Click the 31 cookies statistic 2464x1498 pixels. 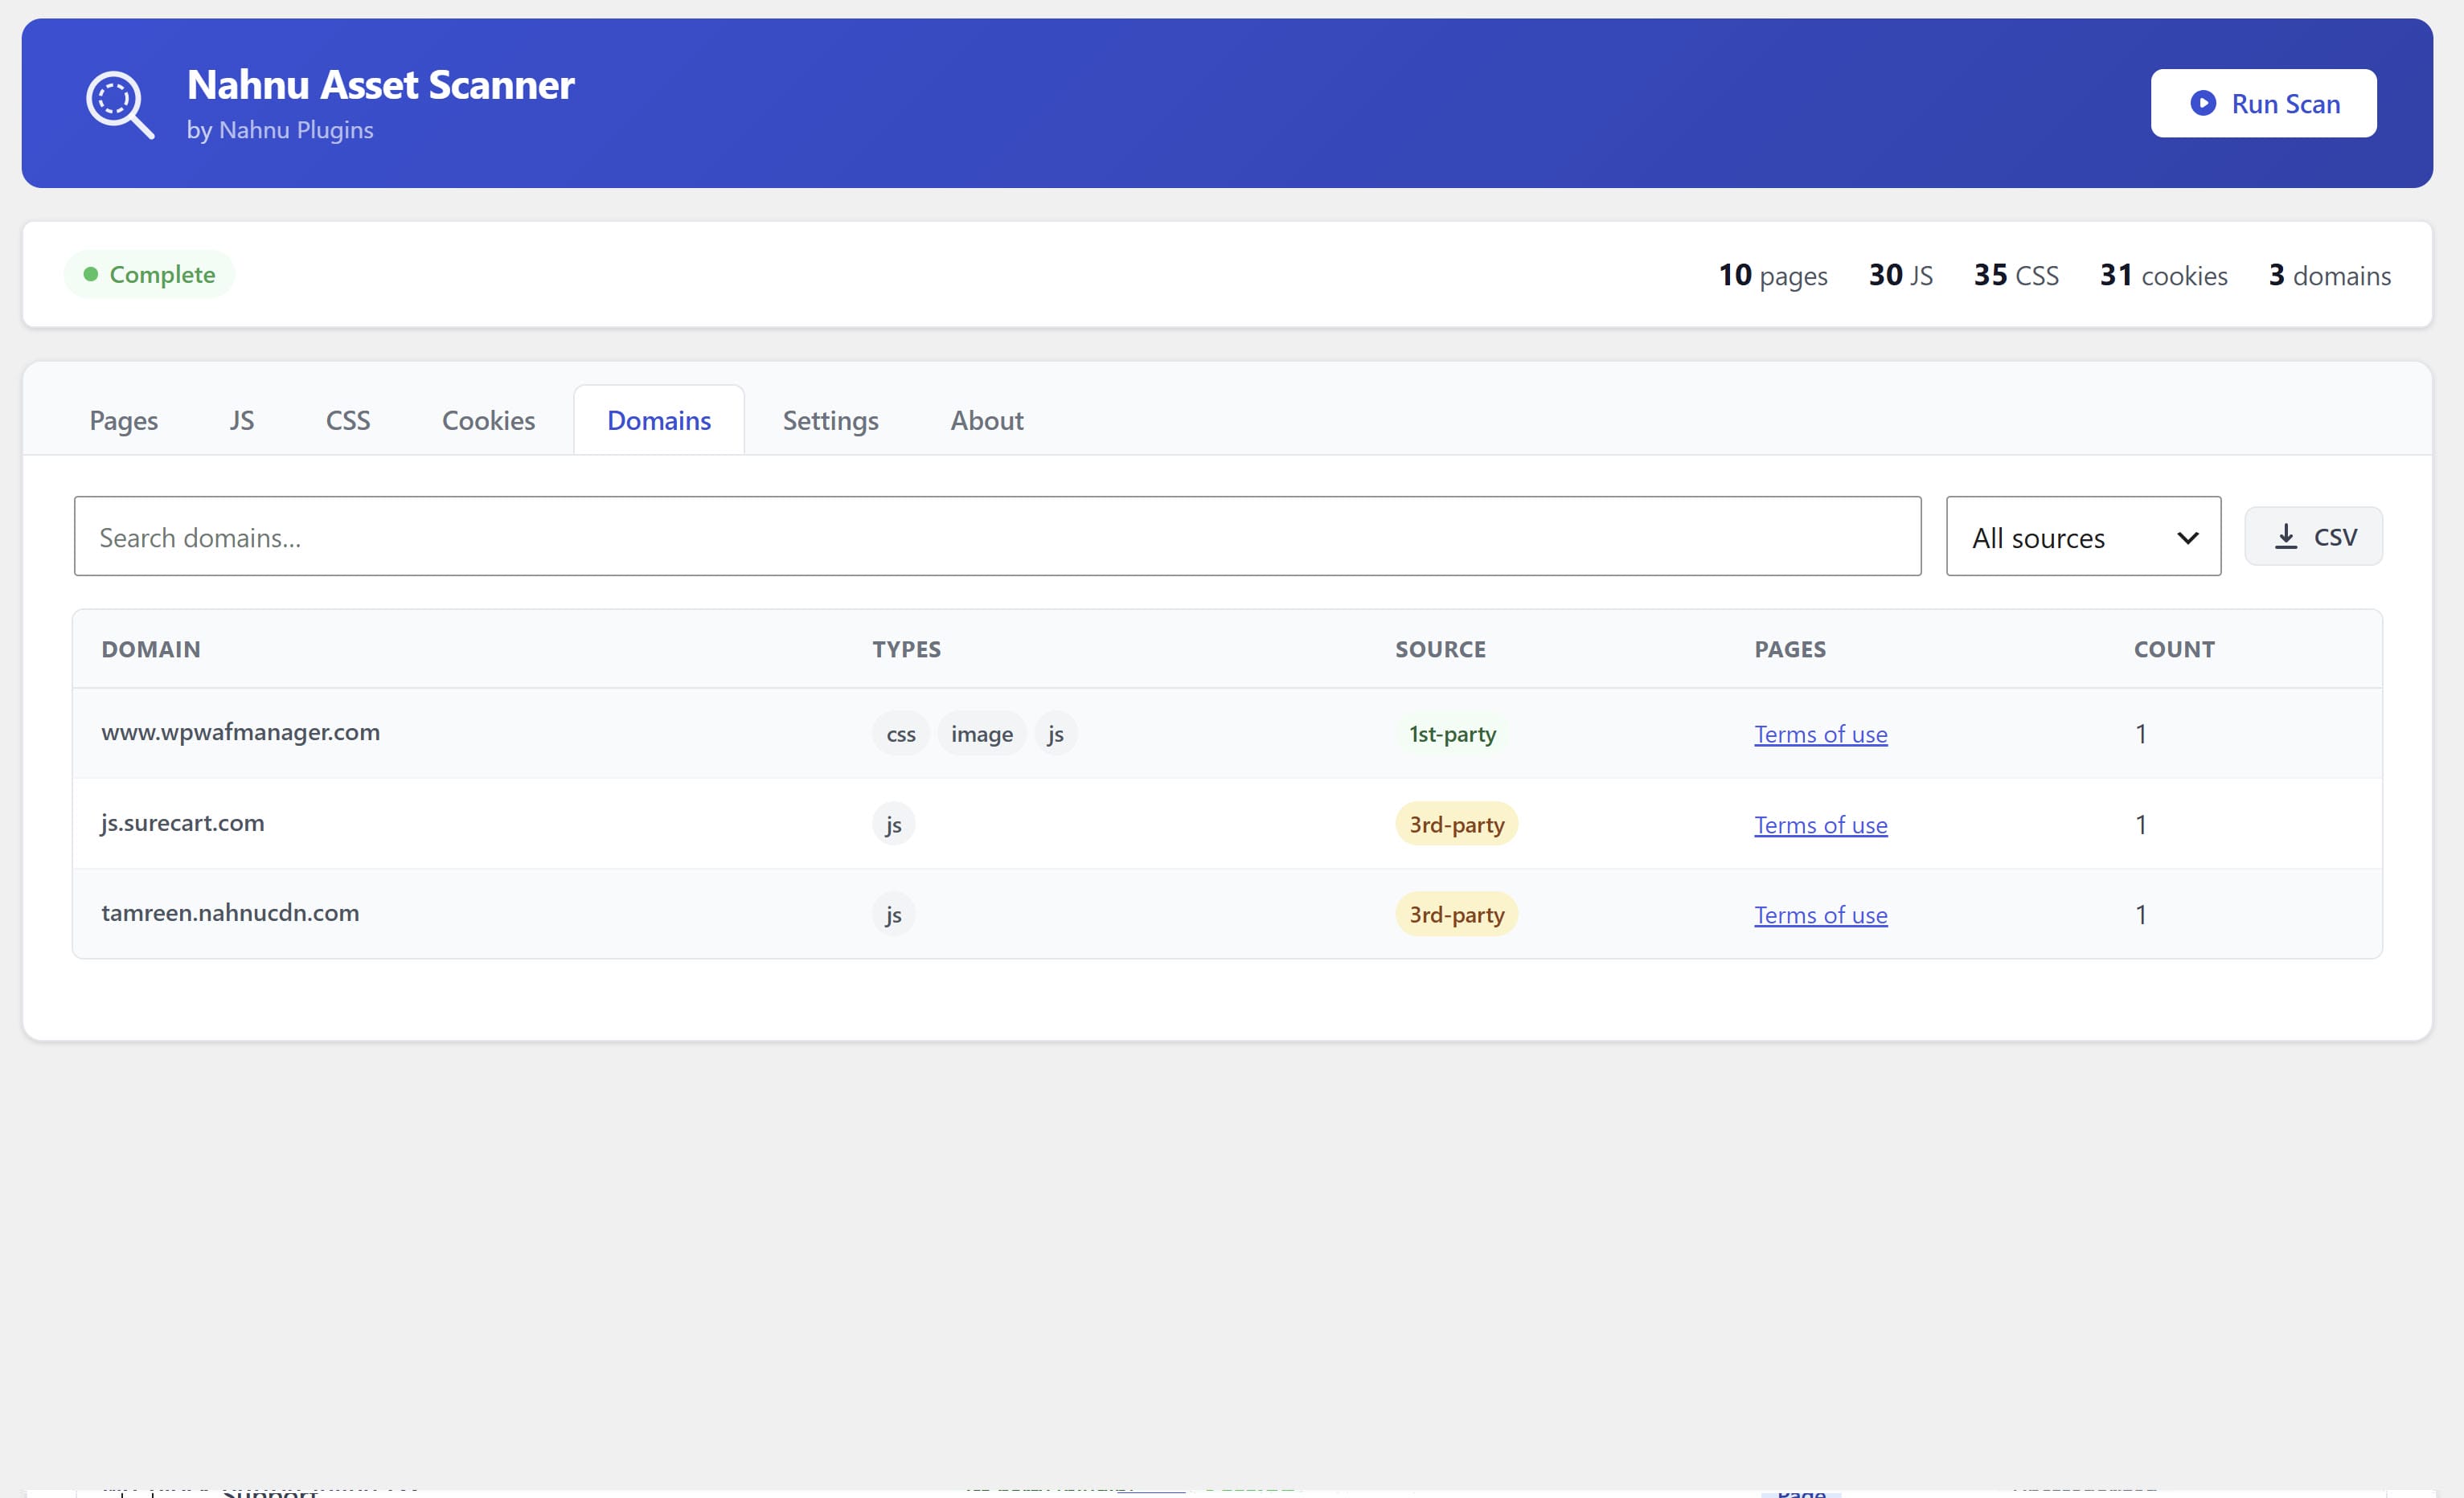click(2163, 275)
